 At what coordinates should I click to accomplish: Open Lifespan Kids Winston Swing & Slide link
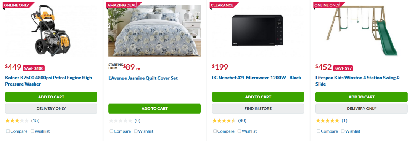tap(357, 81)
